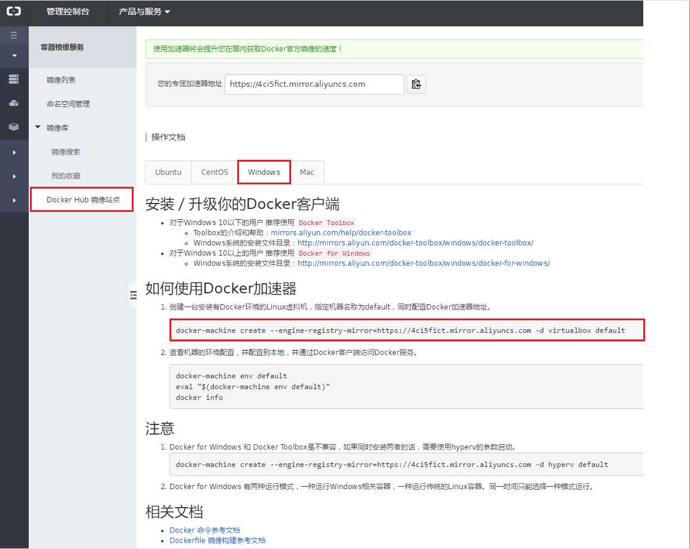Open the cloud icon in left rail
This screenshot has height=549, width=690.
coord(14,103)
